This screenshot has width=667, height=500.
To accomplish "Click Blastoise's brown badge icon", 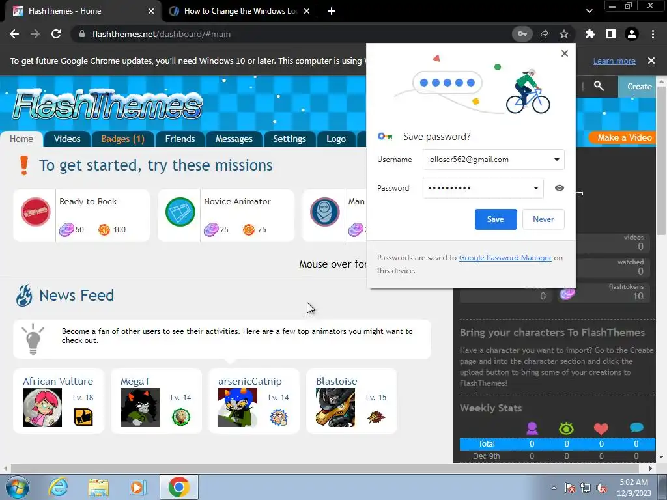I will pyautogui.click(x=376, y=417).
